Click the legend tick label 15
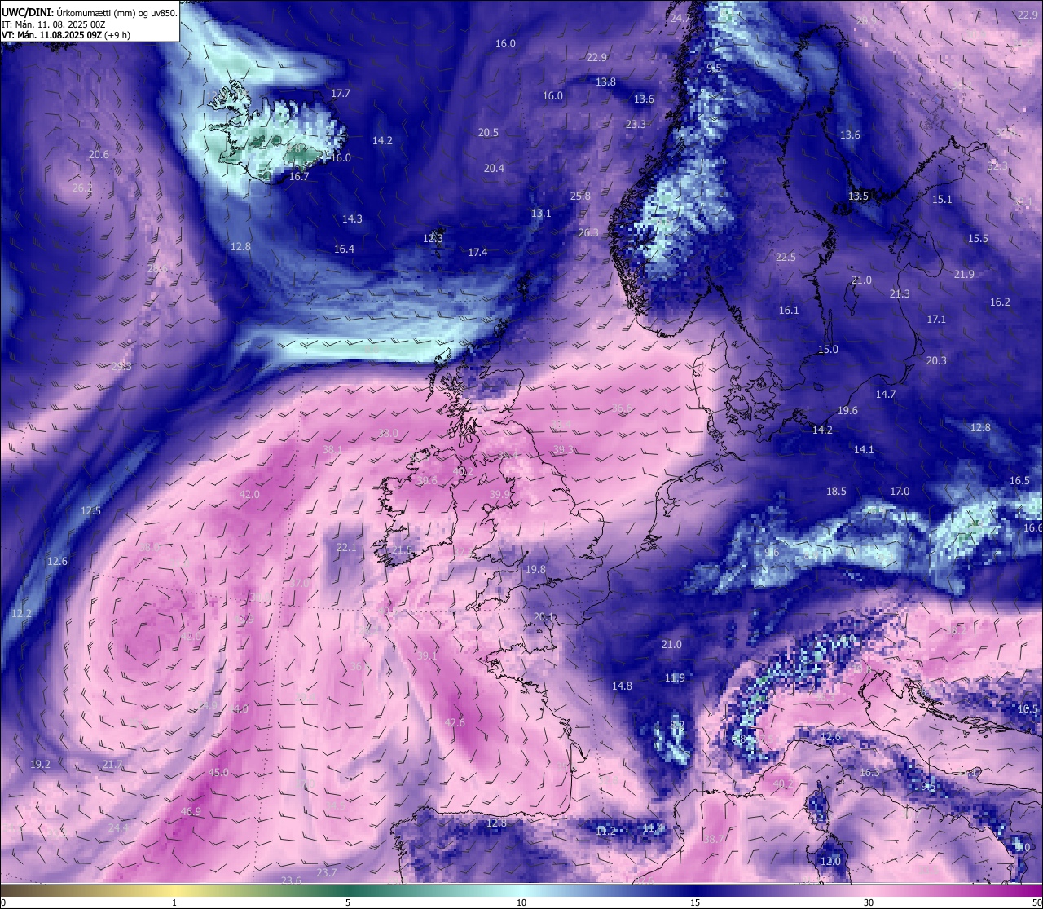The image size is (1043, 909). tap(695, 902)
